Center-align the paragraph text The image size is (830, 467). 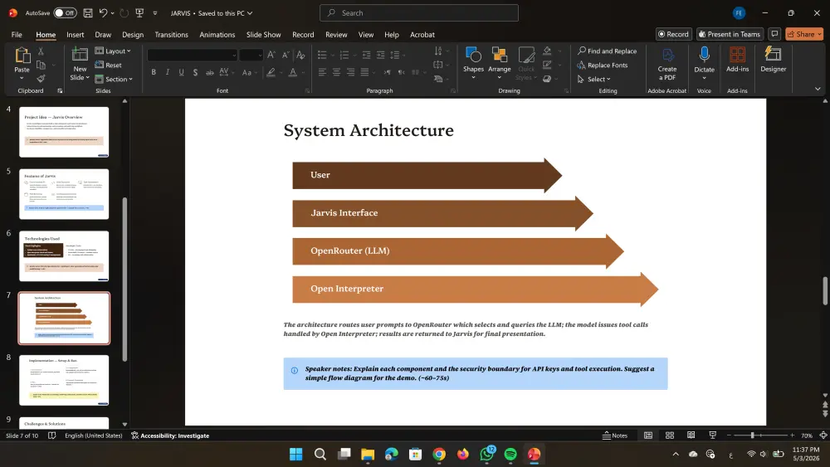tap(336, 72)
